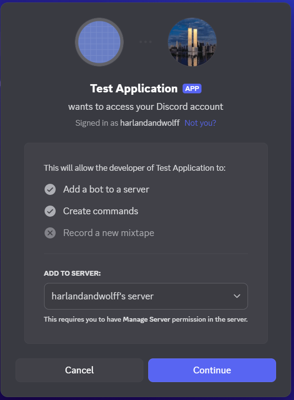Click the X icon beside Record a new mixtape
The height and width of the screenshot is (400, 294).
[x=50, y=233]
